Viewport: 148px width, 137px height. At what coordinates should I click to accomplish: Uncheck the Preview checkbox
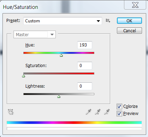pyautogui.click(x=119, y=114)
